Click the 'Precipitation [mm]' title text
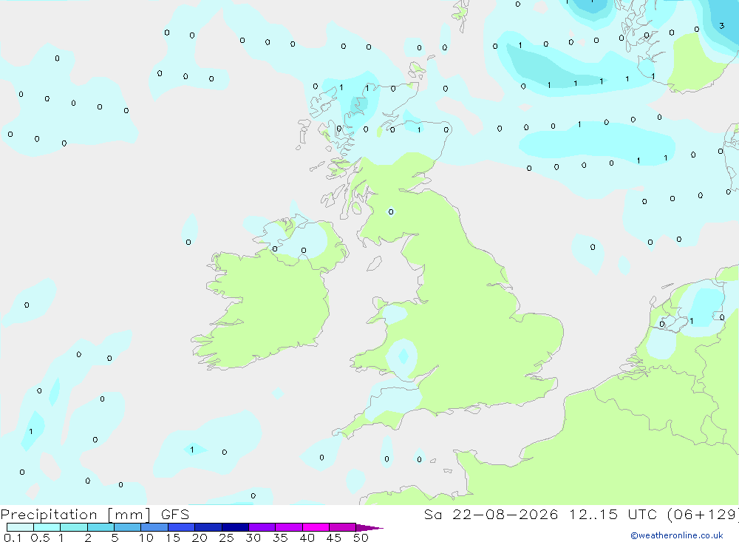Viewport: 739px width, 542px height. (75, 515)
